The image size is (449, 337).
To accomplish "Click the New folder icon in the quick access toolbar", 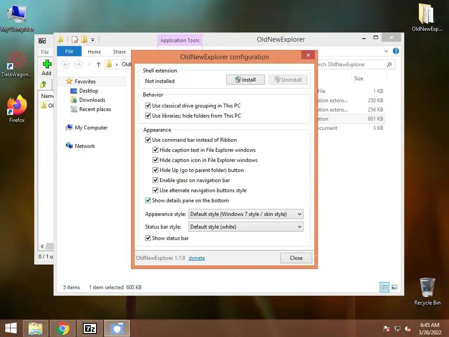I will (x=85, y=39).
